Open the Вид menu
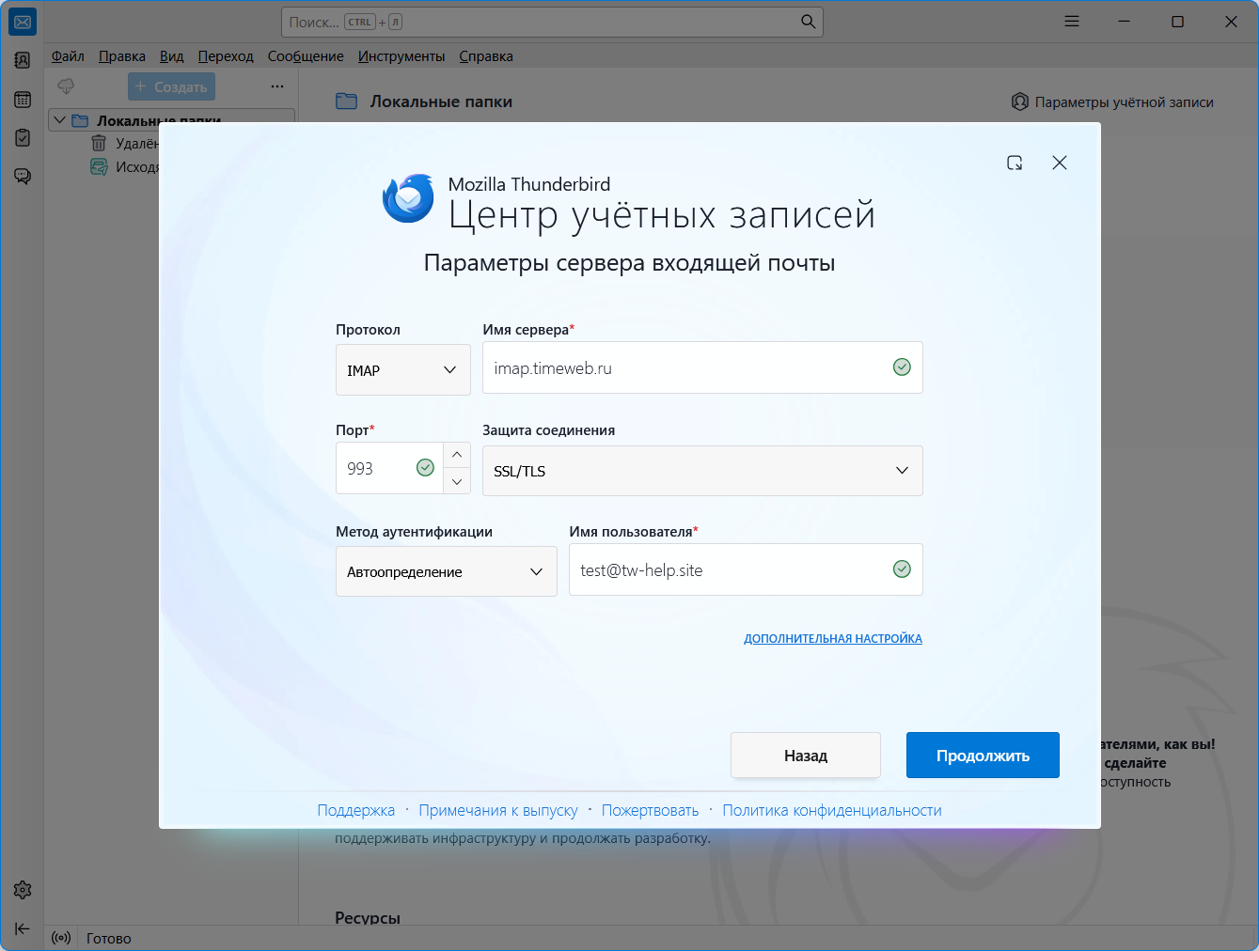The width and height of the screenshot is (1259, 951). [172, 56]
